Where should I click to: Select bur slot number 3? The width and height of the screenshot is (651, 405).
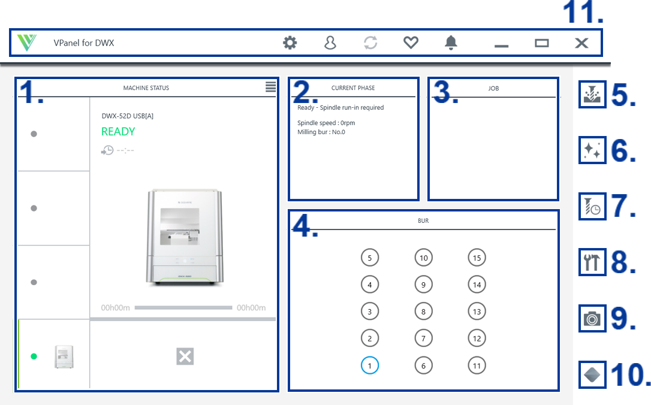click(x=369, y=312)
